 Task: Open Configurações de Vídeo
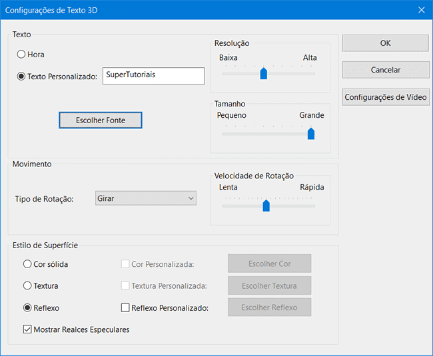(x=385, y=97)
